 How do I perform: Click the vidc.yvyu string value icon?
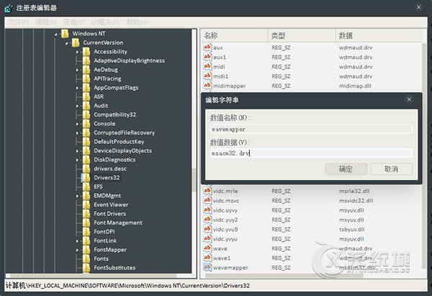[x=207, y=238]
